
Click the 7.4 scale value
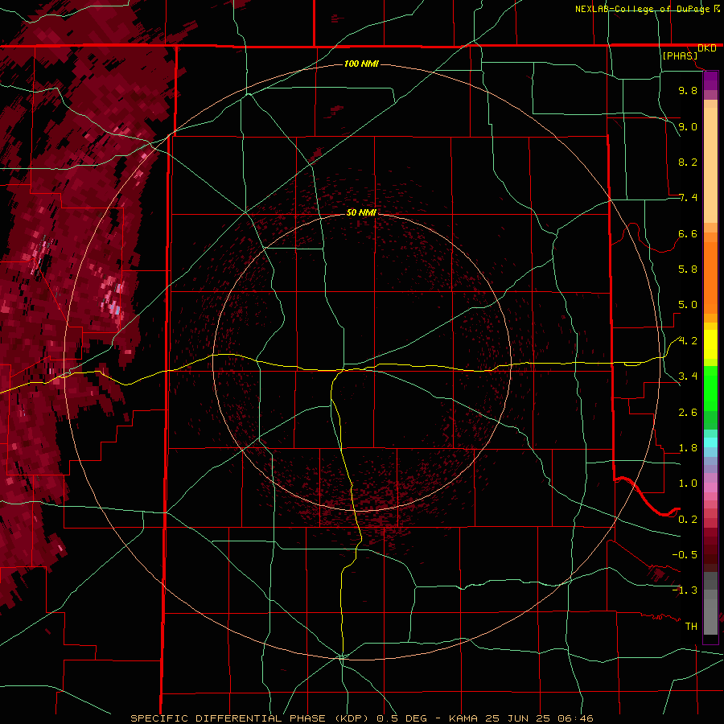point(688,198)
